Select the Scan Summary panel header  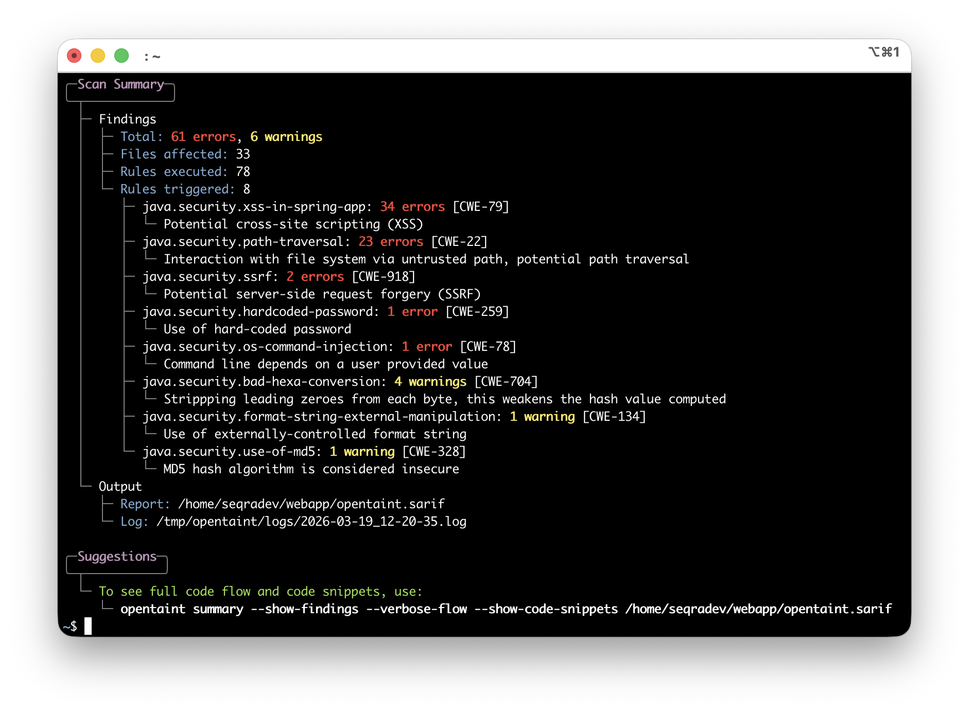pyautogui.click(x=120, y=84)
